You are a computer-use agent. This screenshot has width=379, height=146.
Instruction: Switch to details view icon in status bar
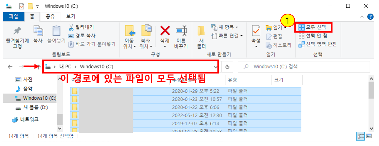(x=360, y=136)
